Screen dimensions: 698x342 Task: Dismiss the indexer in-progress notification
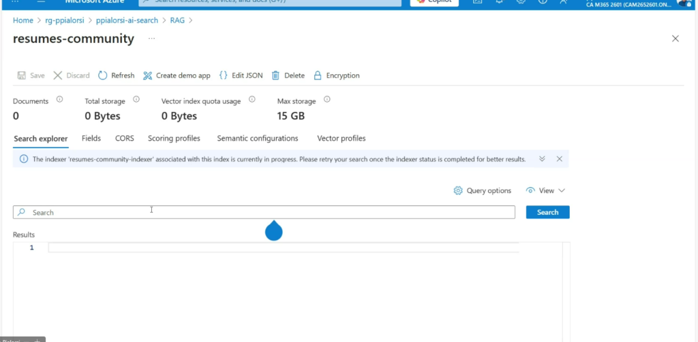point(559,159)
